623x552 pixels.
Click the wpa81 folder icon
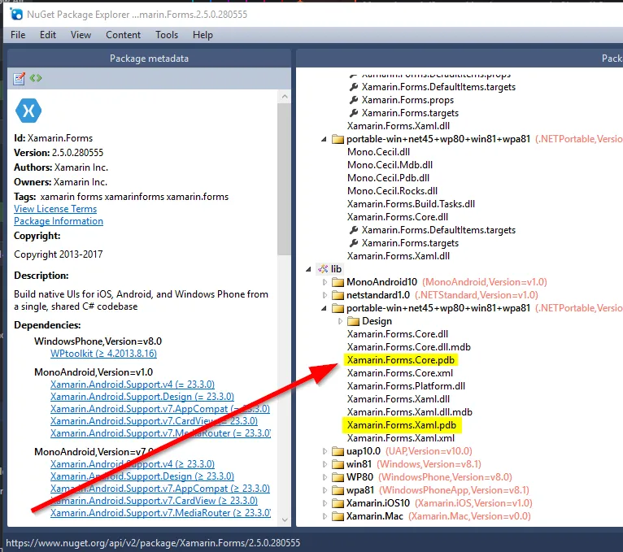pyautogui.click(x=338, y=490)
